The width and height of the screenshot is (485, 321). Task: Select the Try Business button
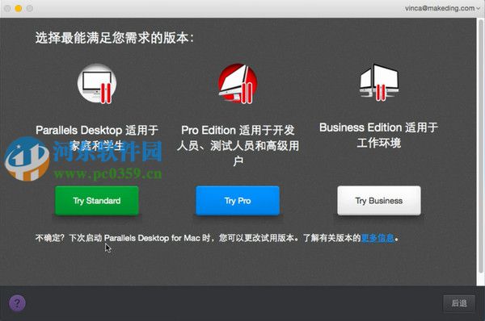(379, 201)
